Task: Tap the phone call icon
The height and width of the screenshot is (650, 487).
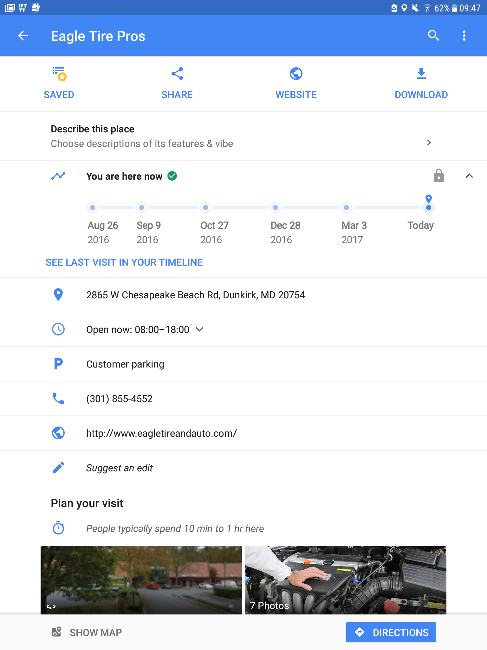Action: pos(58,398)
